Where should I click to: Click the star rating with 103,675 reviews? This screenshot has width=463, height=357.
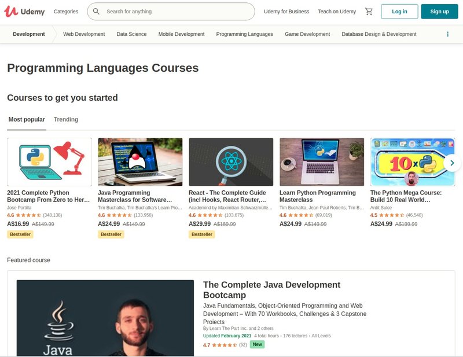(x=216, y=215)
